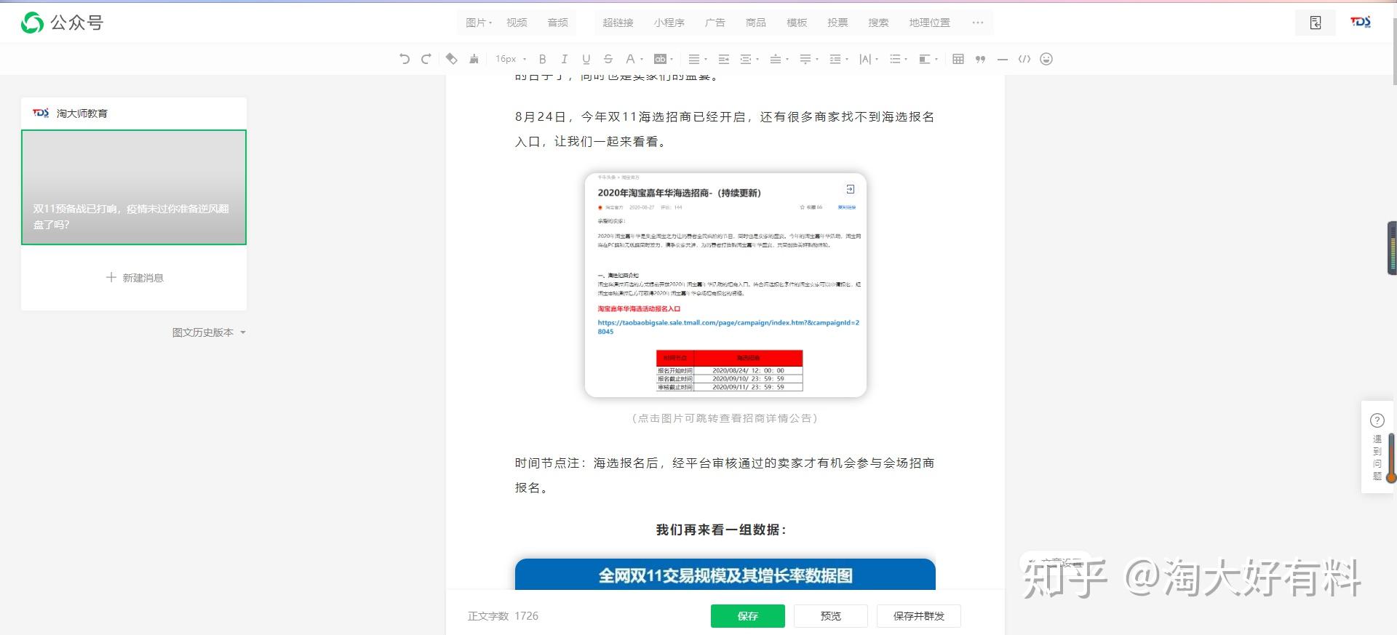
Task: Click the 保存 button
Action: 747,616
